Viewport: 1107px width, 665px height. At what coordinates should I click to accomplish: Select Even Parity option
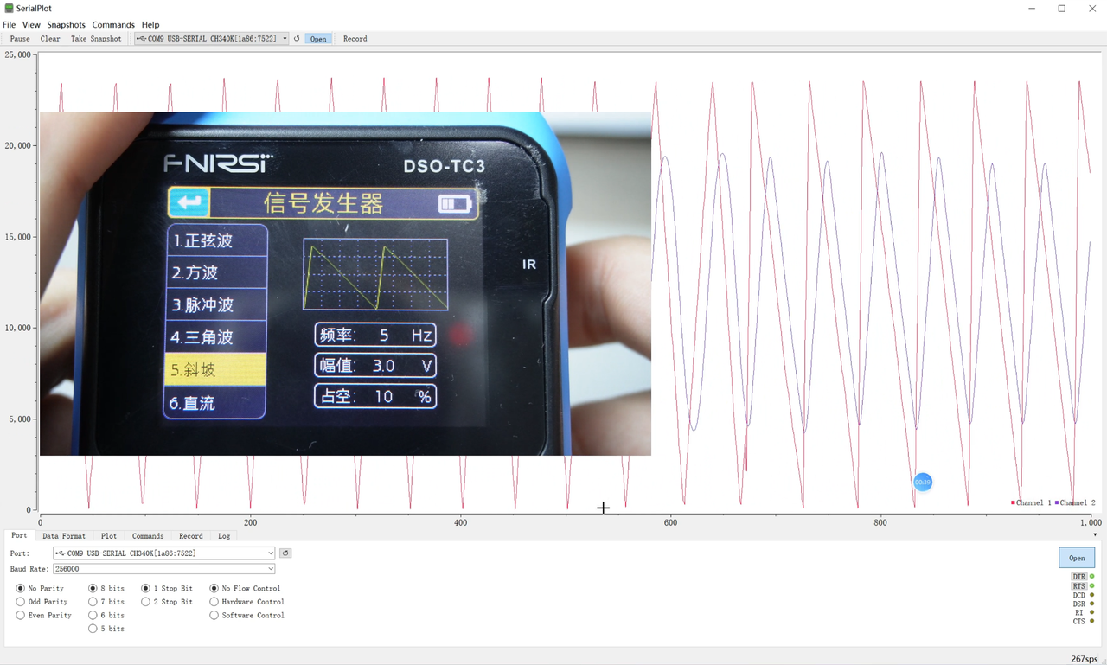pos(44,616)
